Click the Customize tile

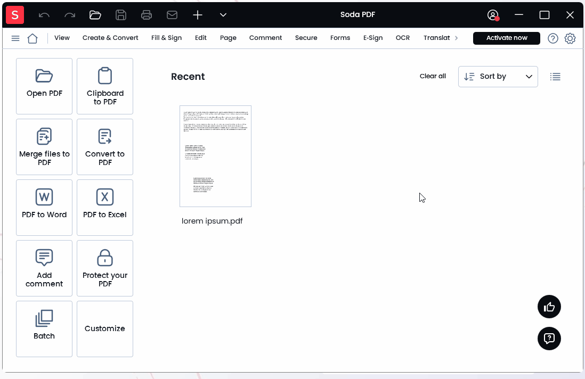click(105, 329)
